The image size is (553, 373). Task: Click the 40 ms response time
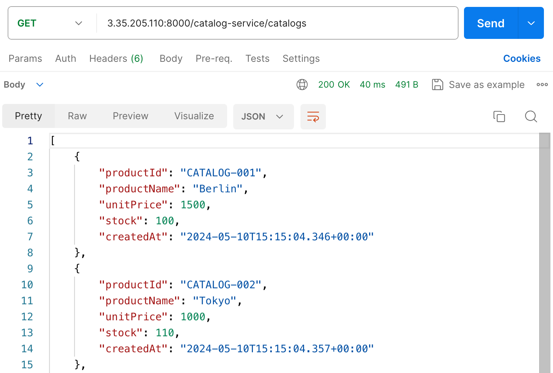point(372,85)
